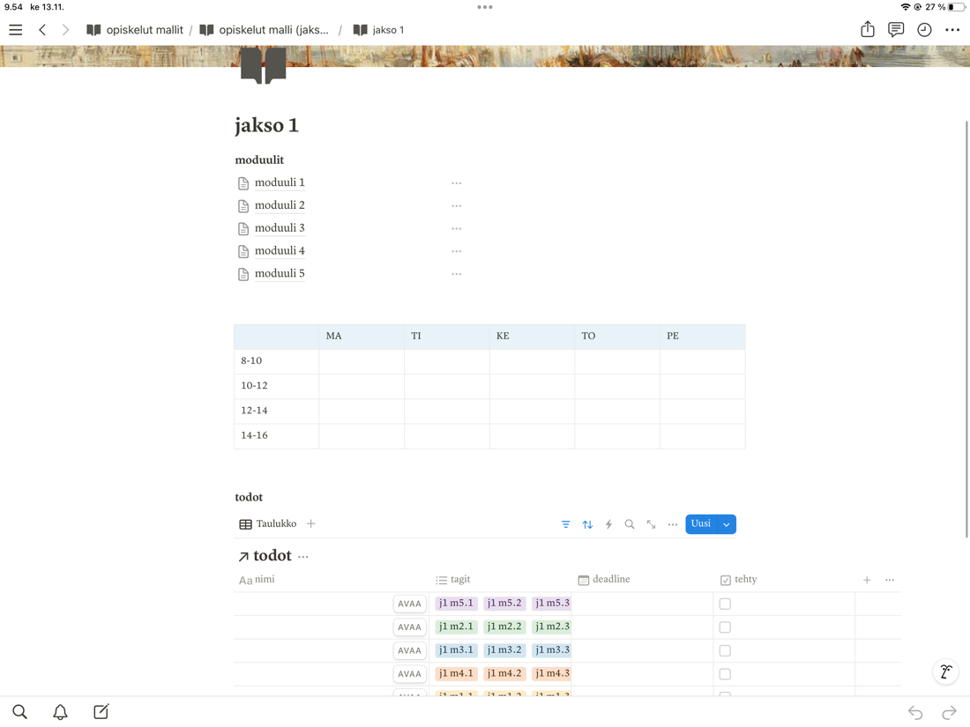Click the filter icon in todot toolbar
Screen dimensions: 970x727
[566, 524]
